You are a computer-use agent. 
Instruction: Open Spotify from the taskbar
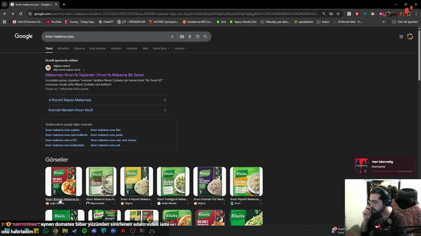click(x=84, y=231)
